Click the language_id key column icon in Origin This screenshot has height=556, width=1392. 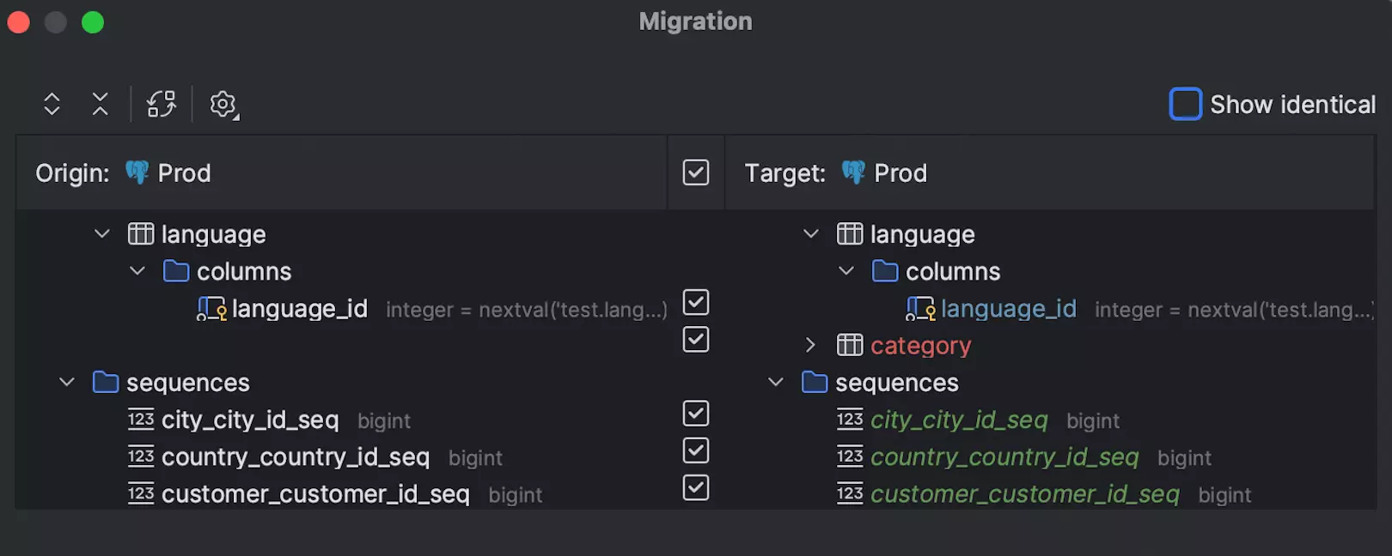[211, 308]
